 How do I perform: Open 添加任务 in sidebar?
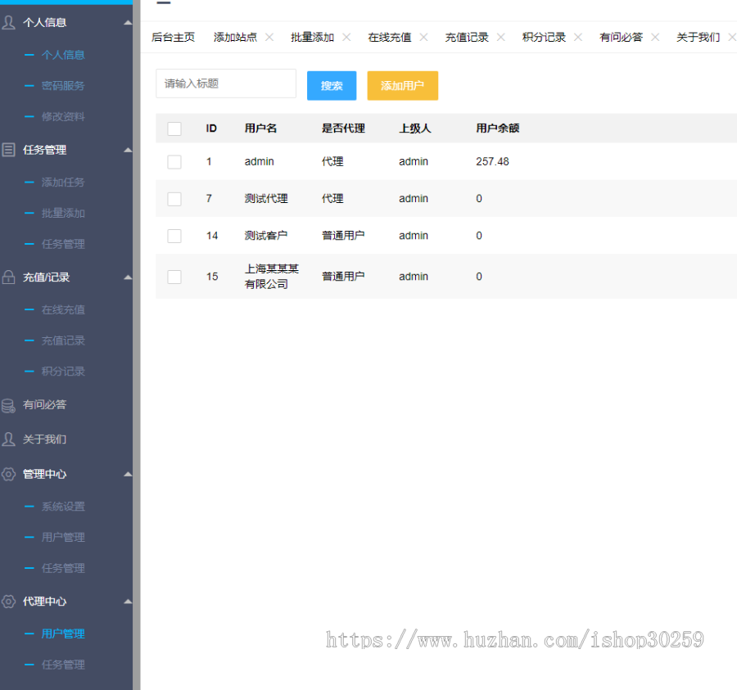click(63, 183)
